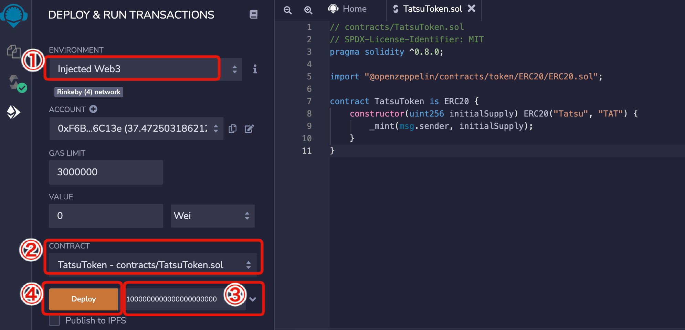Screen dimensions: 685x330
Task: Click the DEPLOY & RUN TRANSACTIONS heading
Action: click(131, 15)
